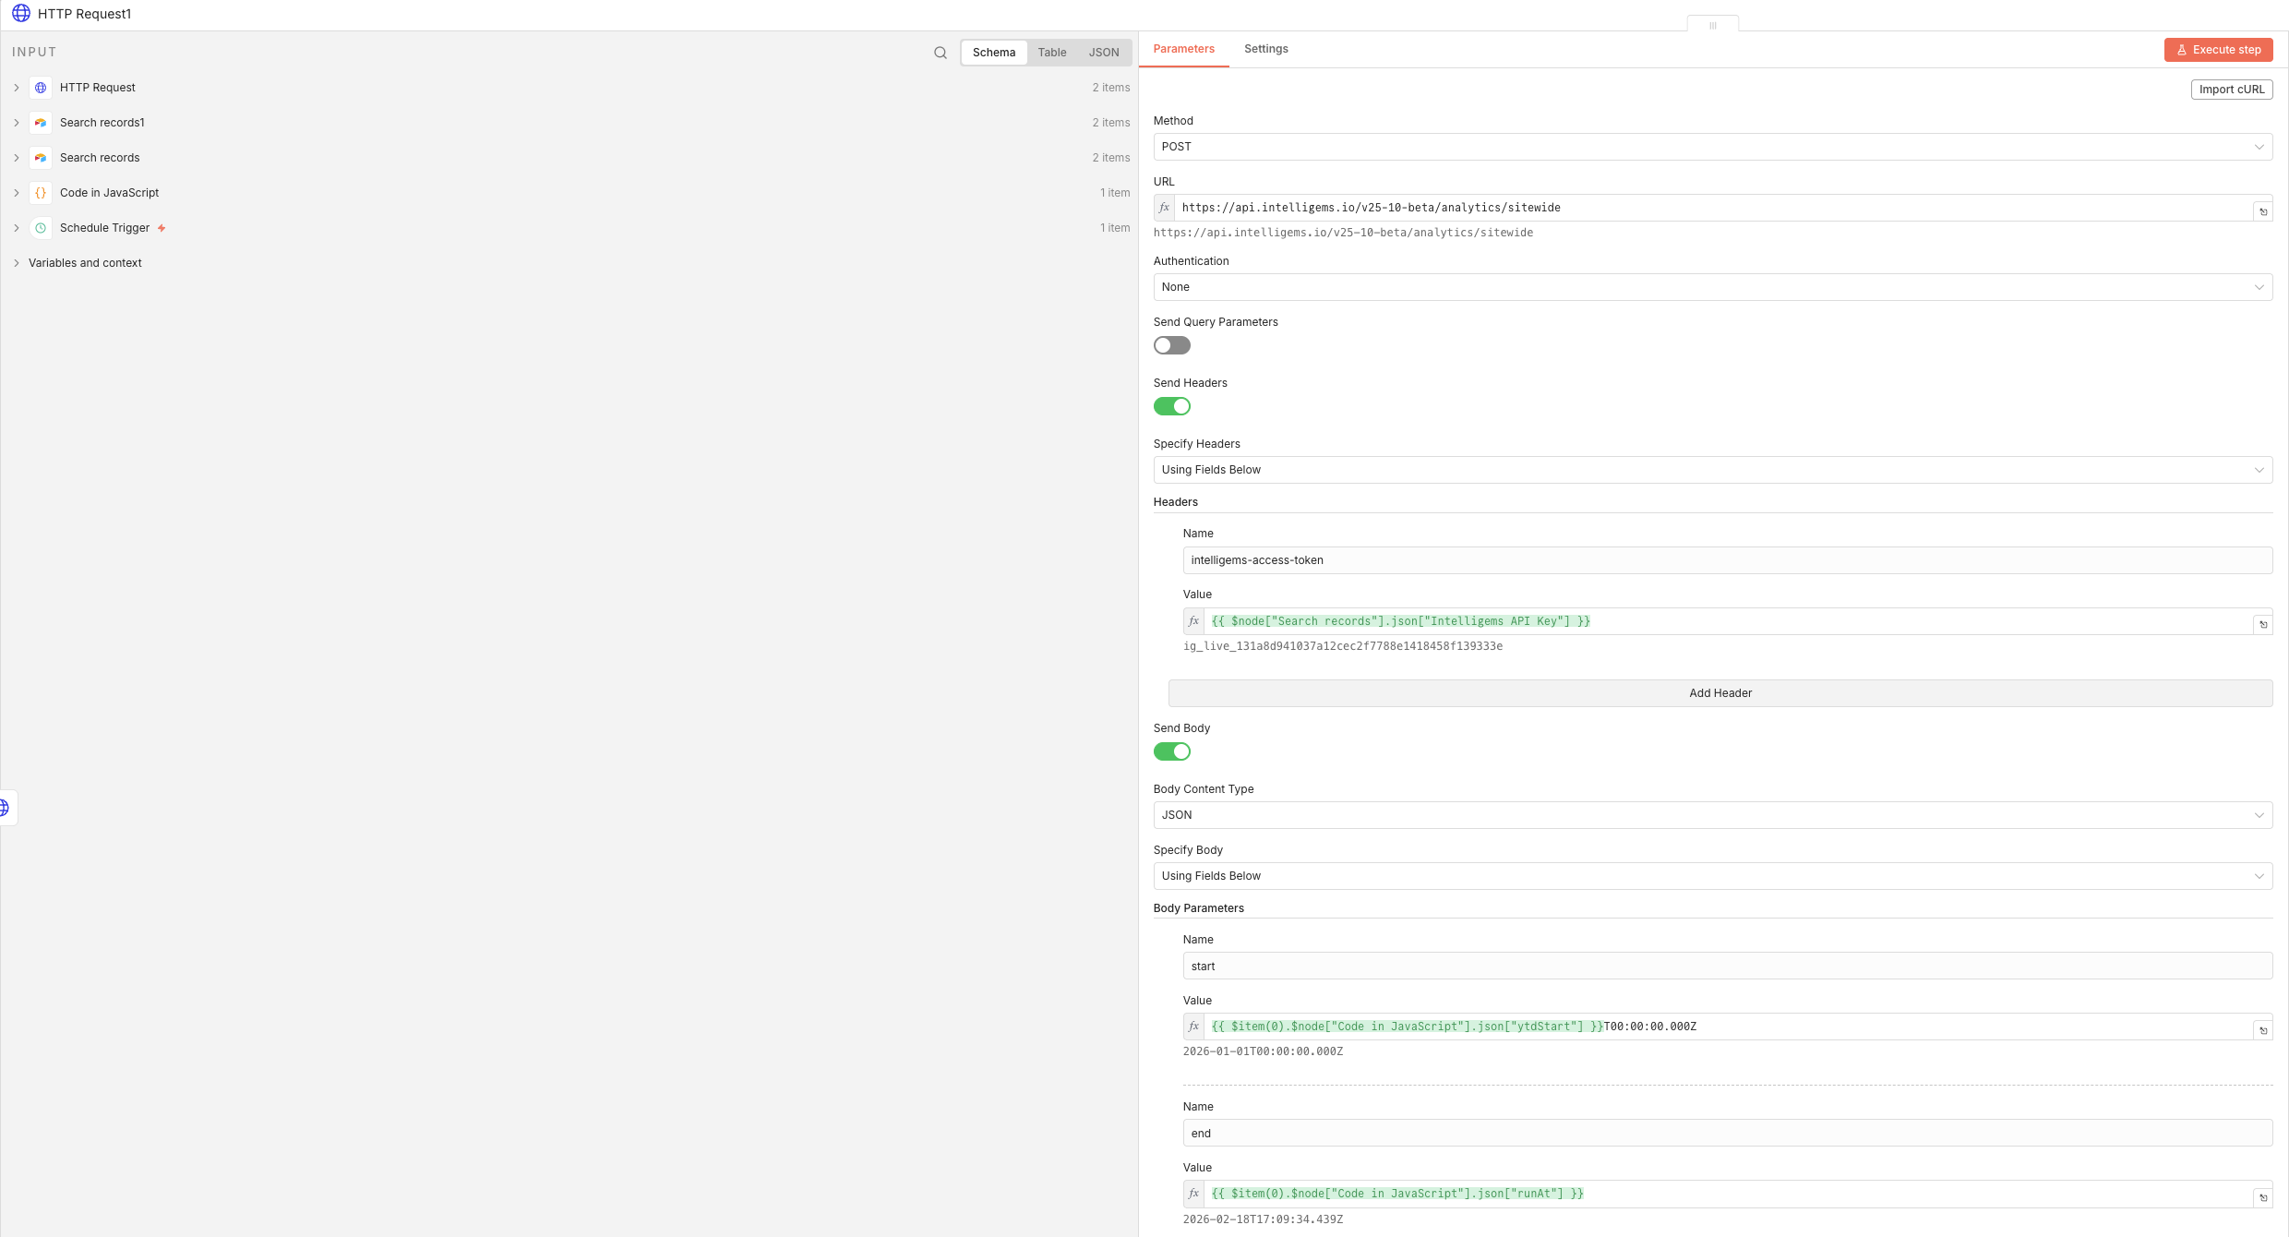Image resolution: width=2289 pixels, height=1237 pixels.
Task: Enable the Send Query Parameters toggle
Action: [x=1171, y=345]
